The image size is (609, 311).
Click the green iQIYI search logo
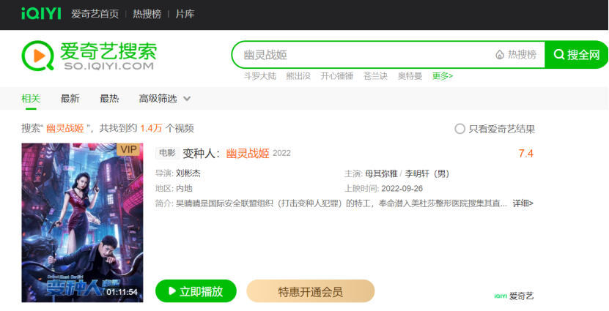tap(37, 54)
